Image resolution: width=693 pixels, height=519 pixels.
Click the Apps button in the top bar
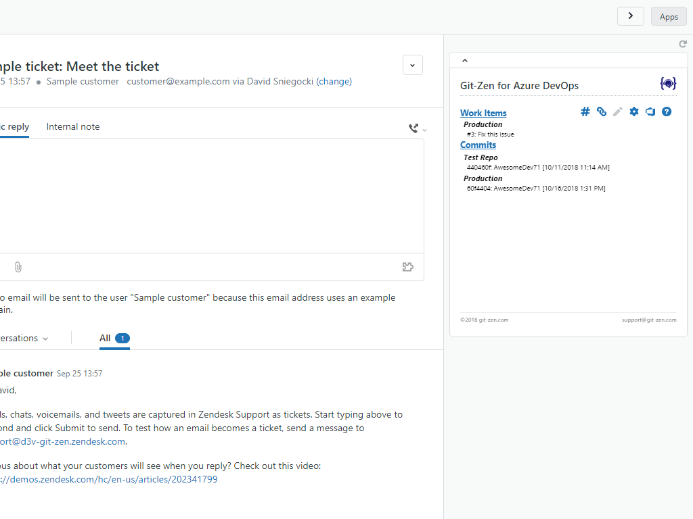coord(668,16)
